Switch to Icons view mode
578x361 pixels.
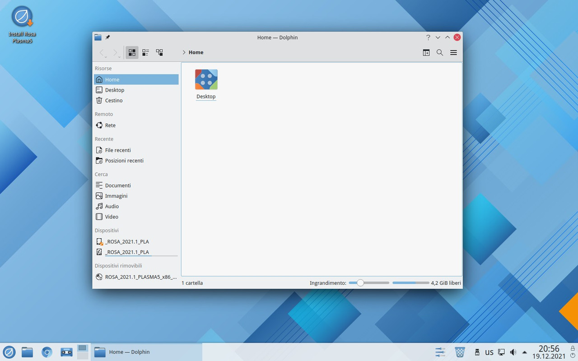coord(132,52)
